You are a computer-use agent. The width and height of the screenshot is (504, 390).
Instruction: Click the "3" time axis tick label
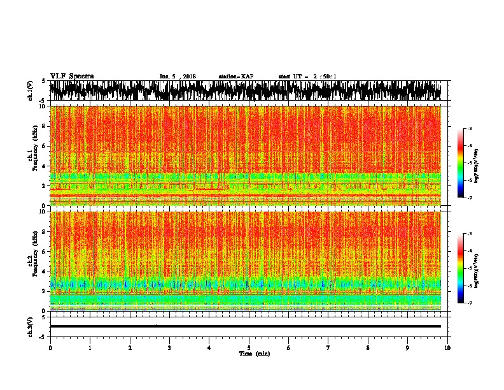pyautogui.click(x=169, y=348)
